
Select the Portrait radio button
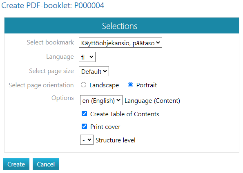130,85
